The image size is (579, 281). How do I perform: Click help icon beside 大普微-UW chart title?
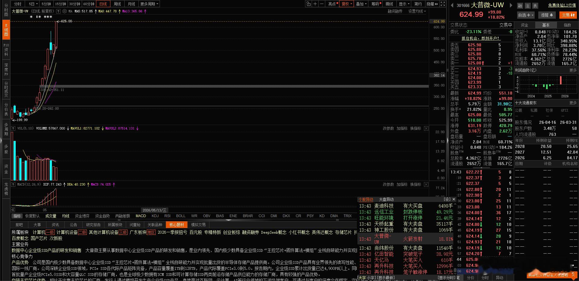[58, 11]
